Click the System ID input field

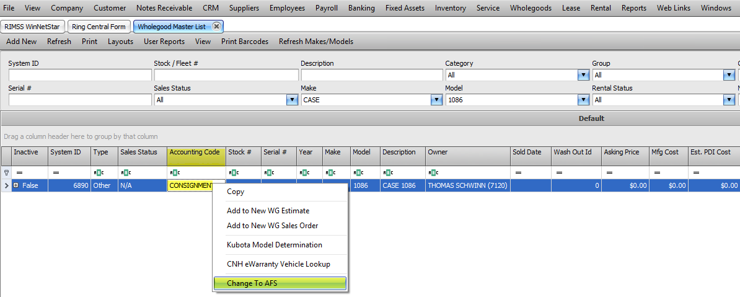[x=80, y=75]
